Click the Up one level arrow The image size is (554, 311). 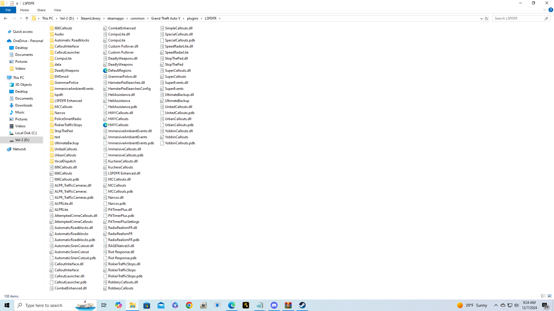(27, 18)
